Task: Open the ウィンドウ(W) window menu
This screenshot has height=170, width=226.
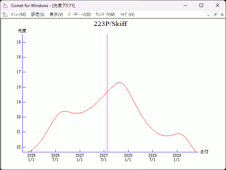Action: click(105, 15)
